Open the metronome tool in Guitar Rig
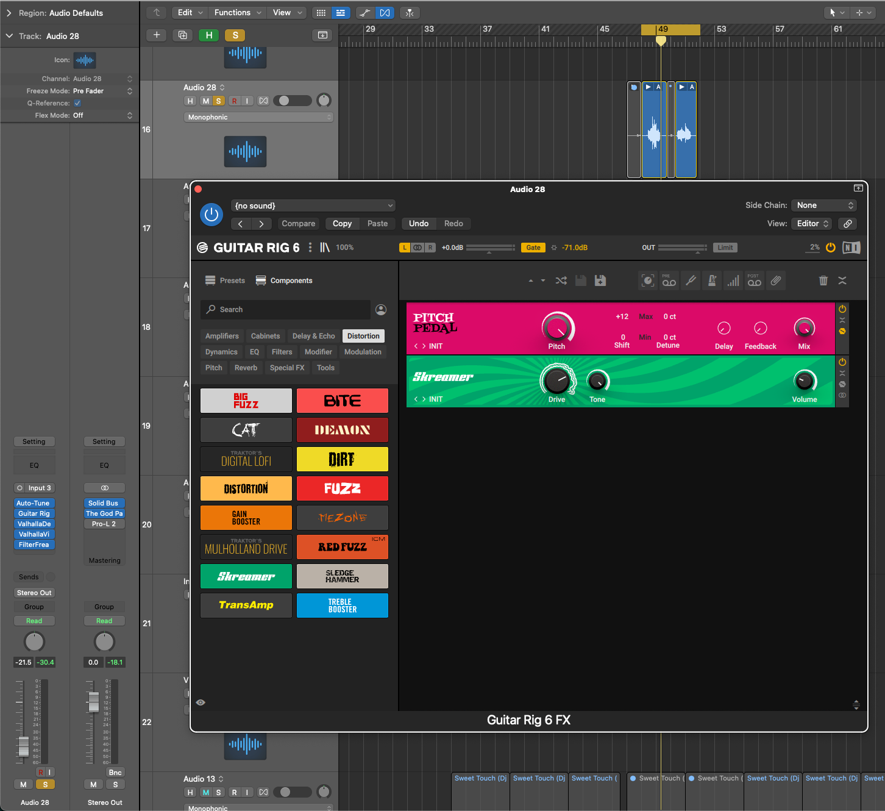Viewport: 885px width, 811px height. 711,280
